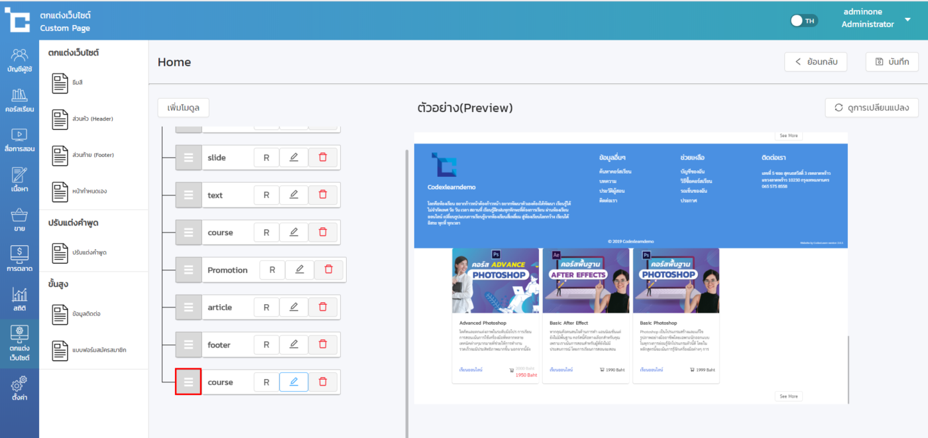Click the R button on course module
The width and height of the screenshot is (928, 438).
point(266,233)
